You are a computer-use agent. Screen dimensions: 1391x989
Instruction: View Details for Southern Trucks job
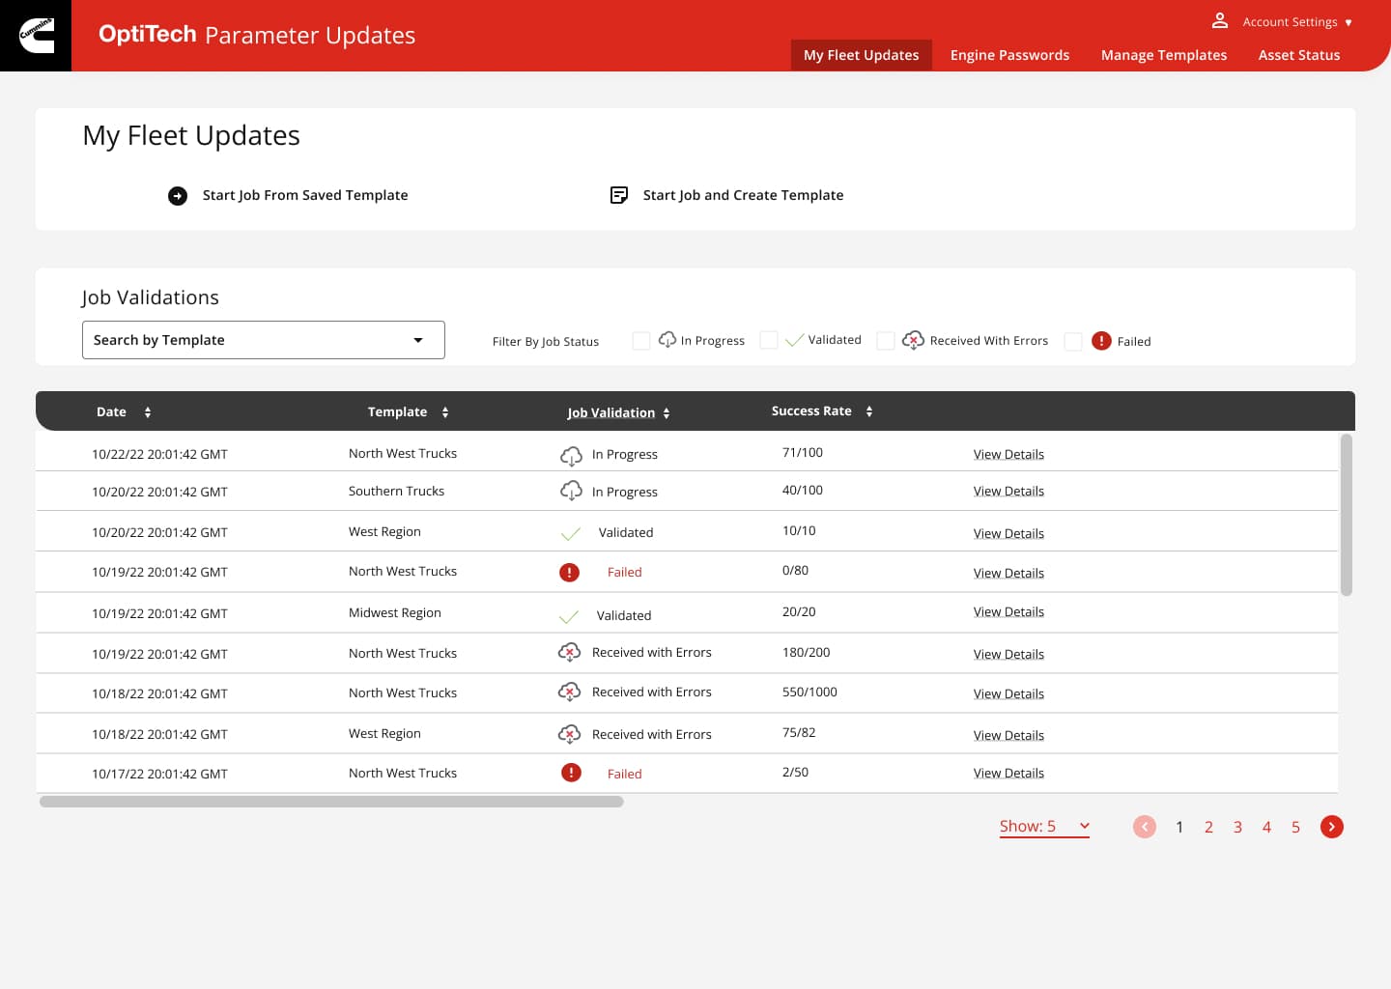pos(1008,492)
